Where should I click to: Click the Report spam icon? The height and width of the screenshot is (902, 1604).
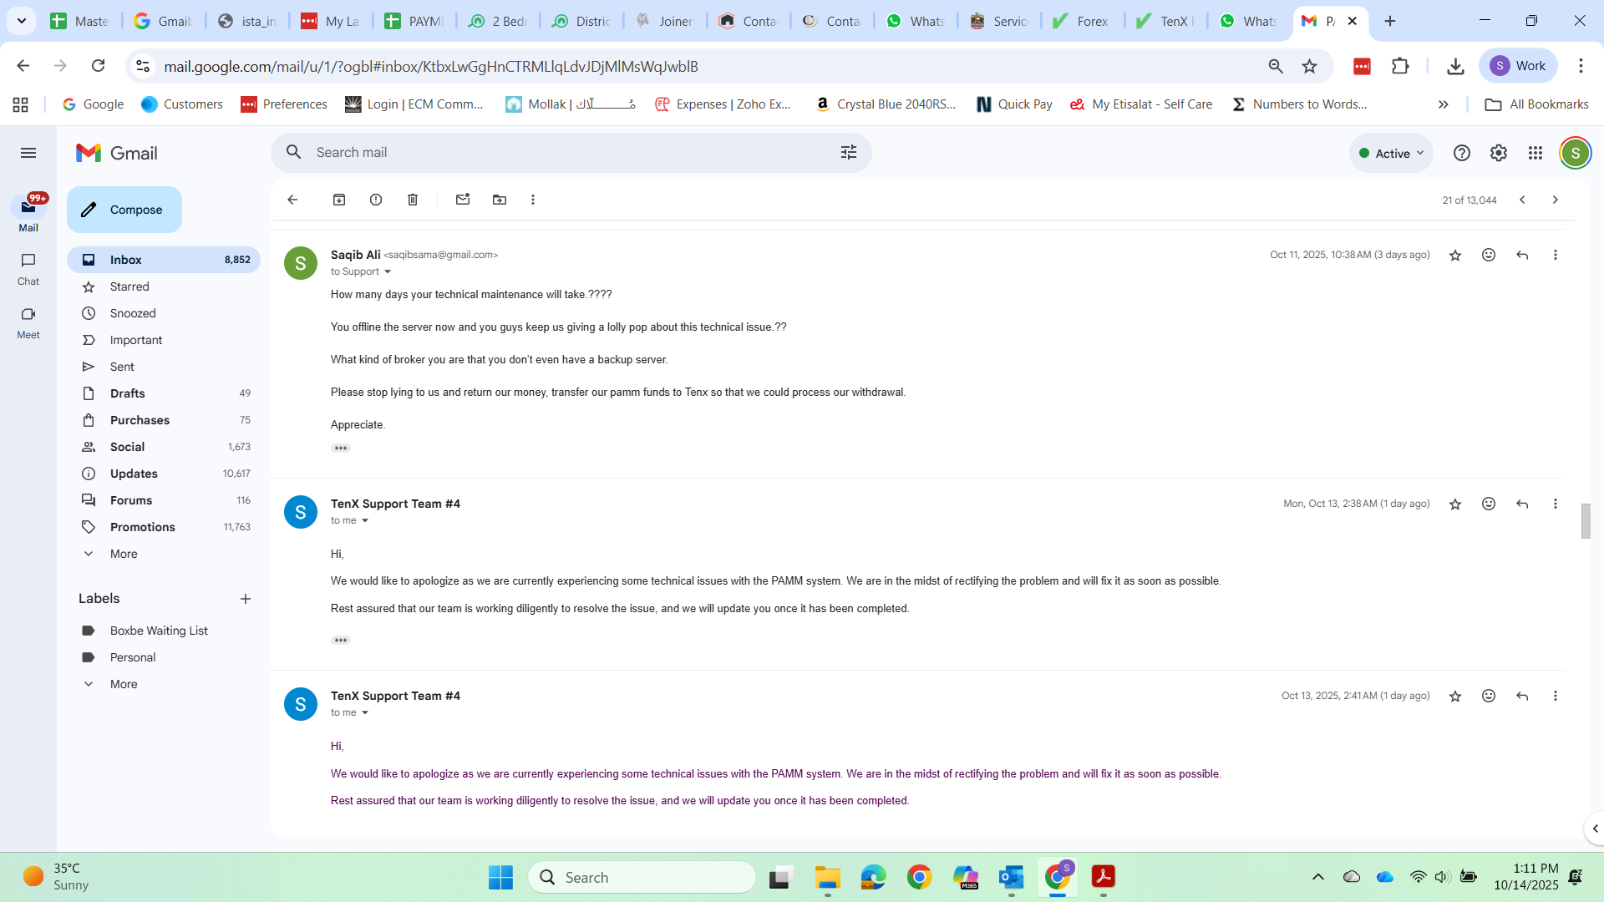(376, 200)
